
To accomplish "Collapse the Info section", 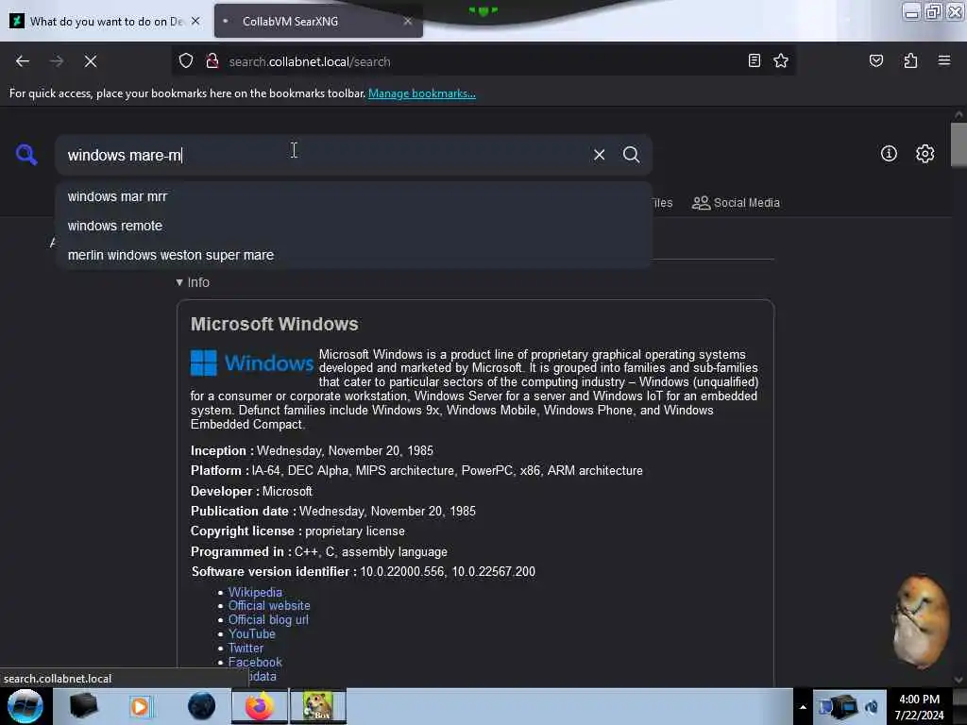I will click(x=193, y=282).
